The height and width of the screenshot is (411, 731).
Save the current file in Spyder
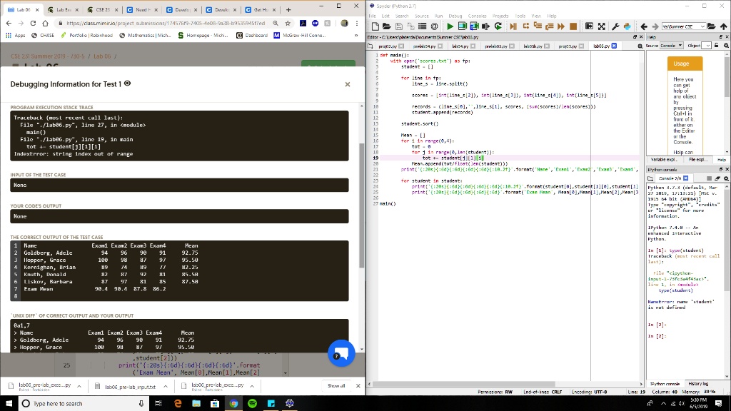coord(398,26)
